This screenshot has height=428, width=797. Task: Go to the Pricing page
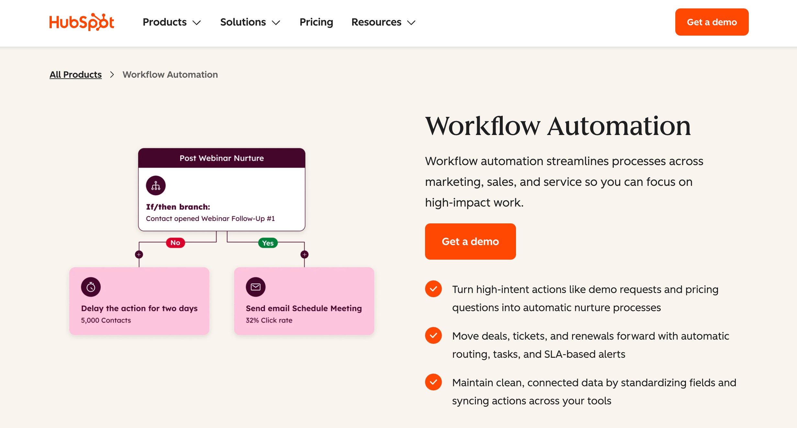click(x=316, y=22)
